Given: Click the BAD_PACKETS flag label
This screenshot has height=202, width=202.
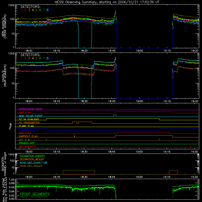Looking at the screenshot, I should coord(28,146).
